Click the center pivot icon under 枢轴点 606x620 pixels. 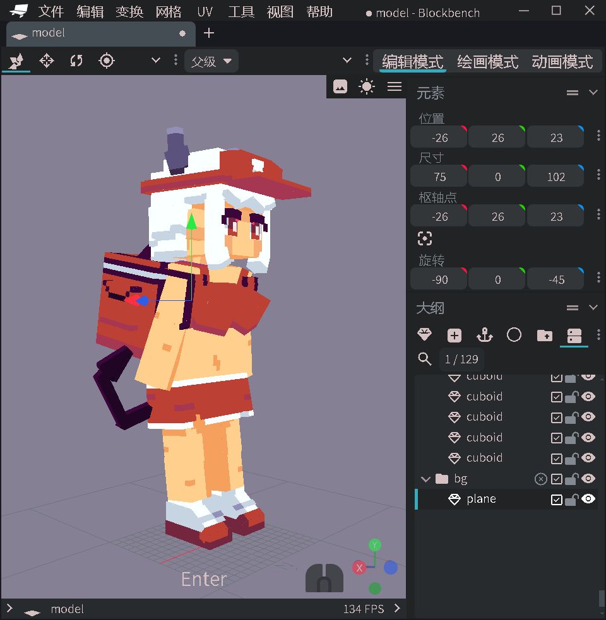425,238
